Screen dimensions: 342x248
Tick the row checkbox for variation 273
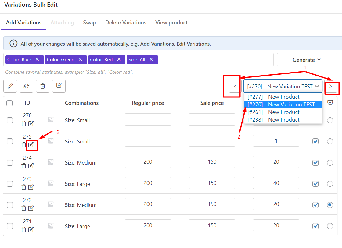10,184
